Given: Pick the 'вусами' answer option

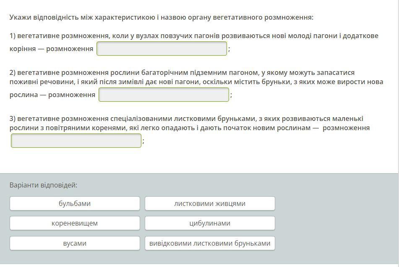Looking at the screenshot, I should tap(75, 244).
